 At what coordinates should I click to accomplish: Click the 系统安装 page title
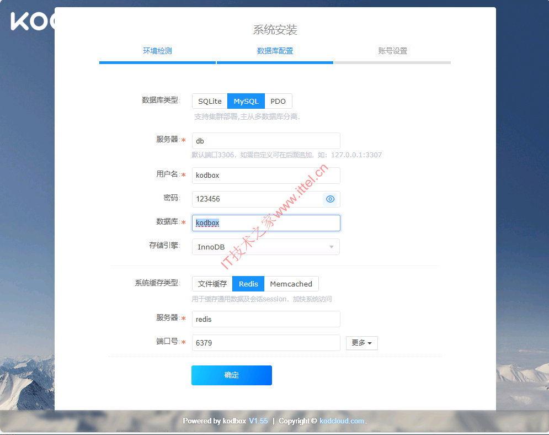click(x=275, y=30)
